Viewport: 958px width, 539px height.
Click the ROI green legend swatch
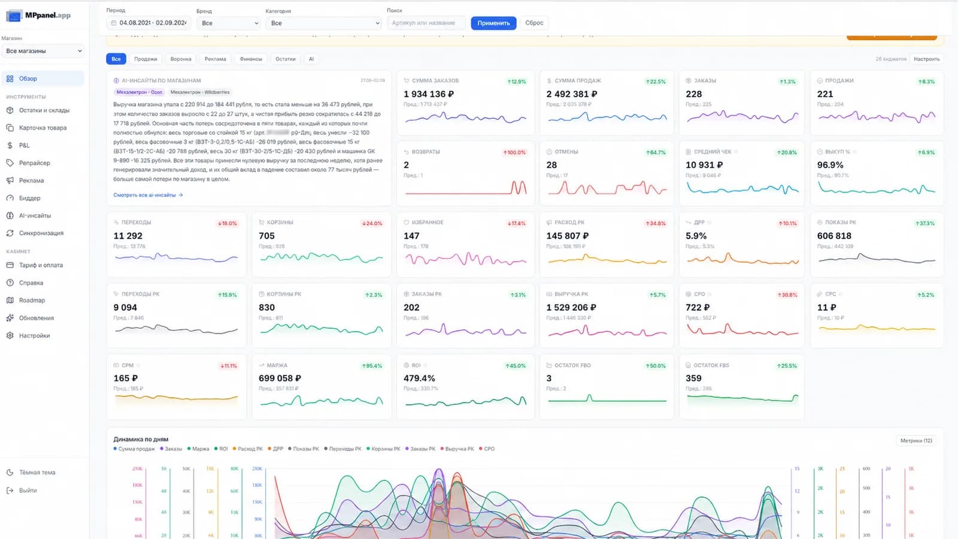point(216,449)
